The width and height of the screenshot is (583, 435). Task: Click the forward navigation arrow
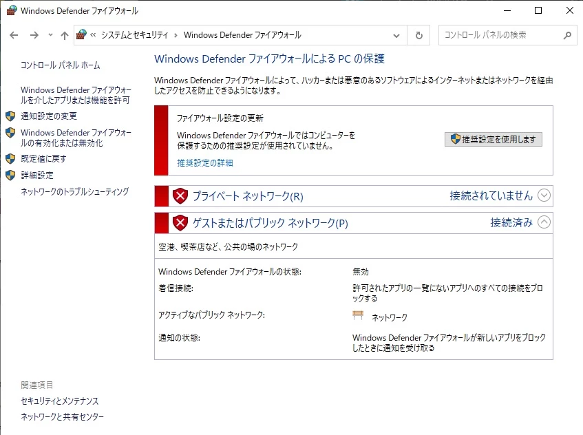coord(34,35)
